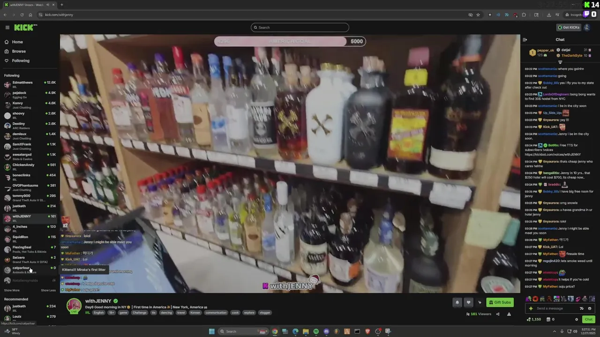Open ChickenAndy channel in sidebar

pos(30,167)
